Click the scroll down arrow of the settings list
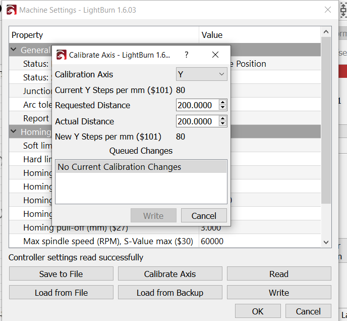347x321 pixels. pyautogui.click(x=326, y=242)
